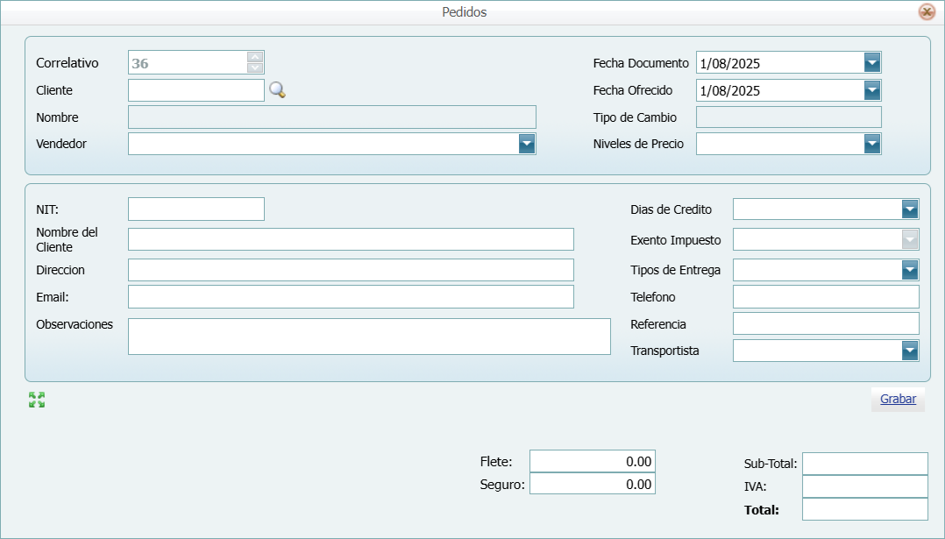Decrease the Correlativo value with down arrow

(255, 67)
